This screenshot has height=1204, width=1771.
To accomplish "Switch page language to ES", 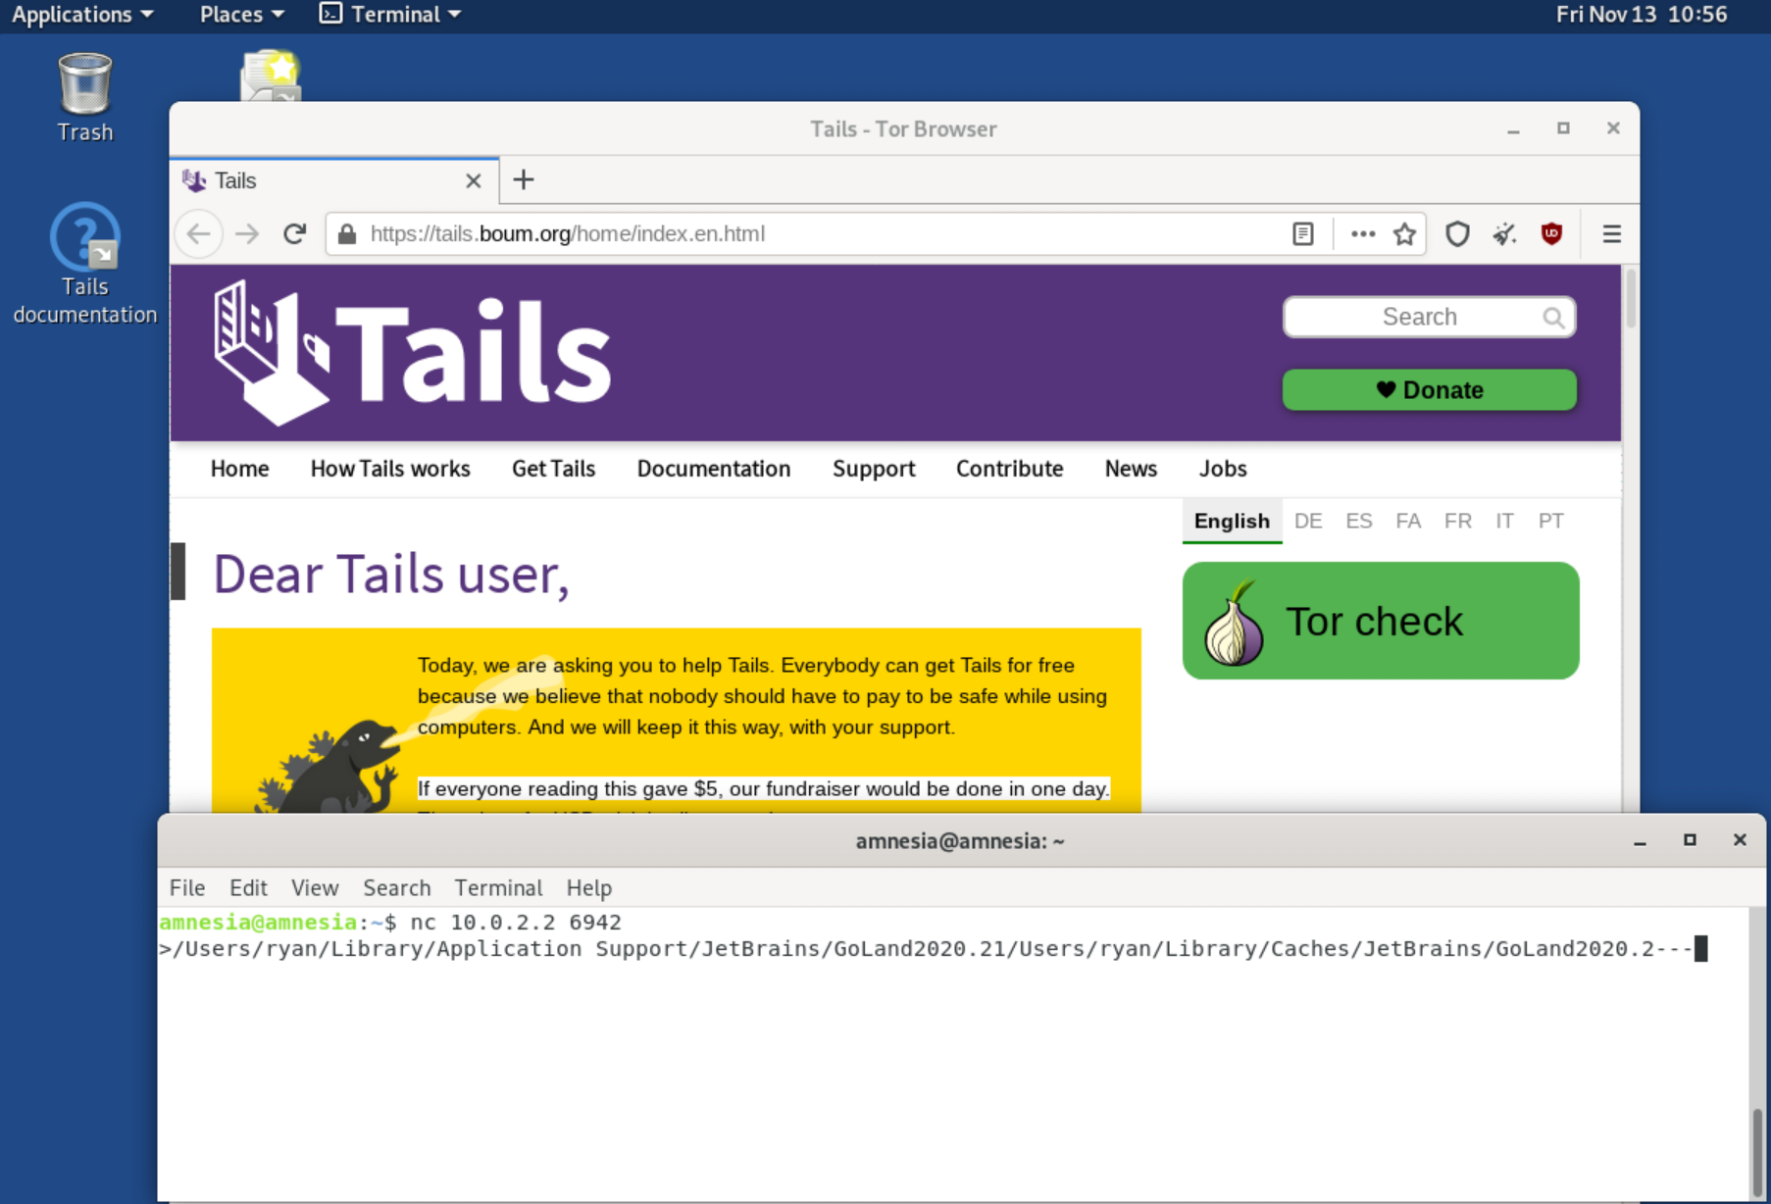I will coord(1358,522).
